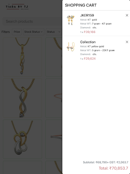Open the JKER159 product title link

coord(87,15)
